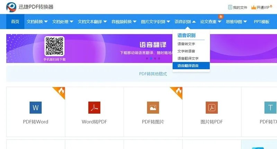Screen dimensions: 277x149
Task: Click the PDF转其他格式 section heading
Action: click(153, 74)
